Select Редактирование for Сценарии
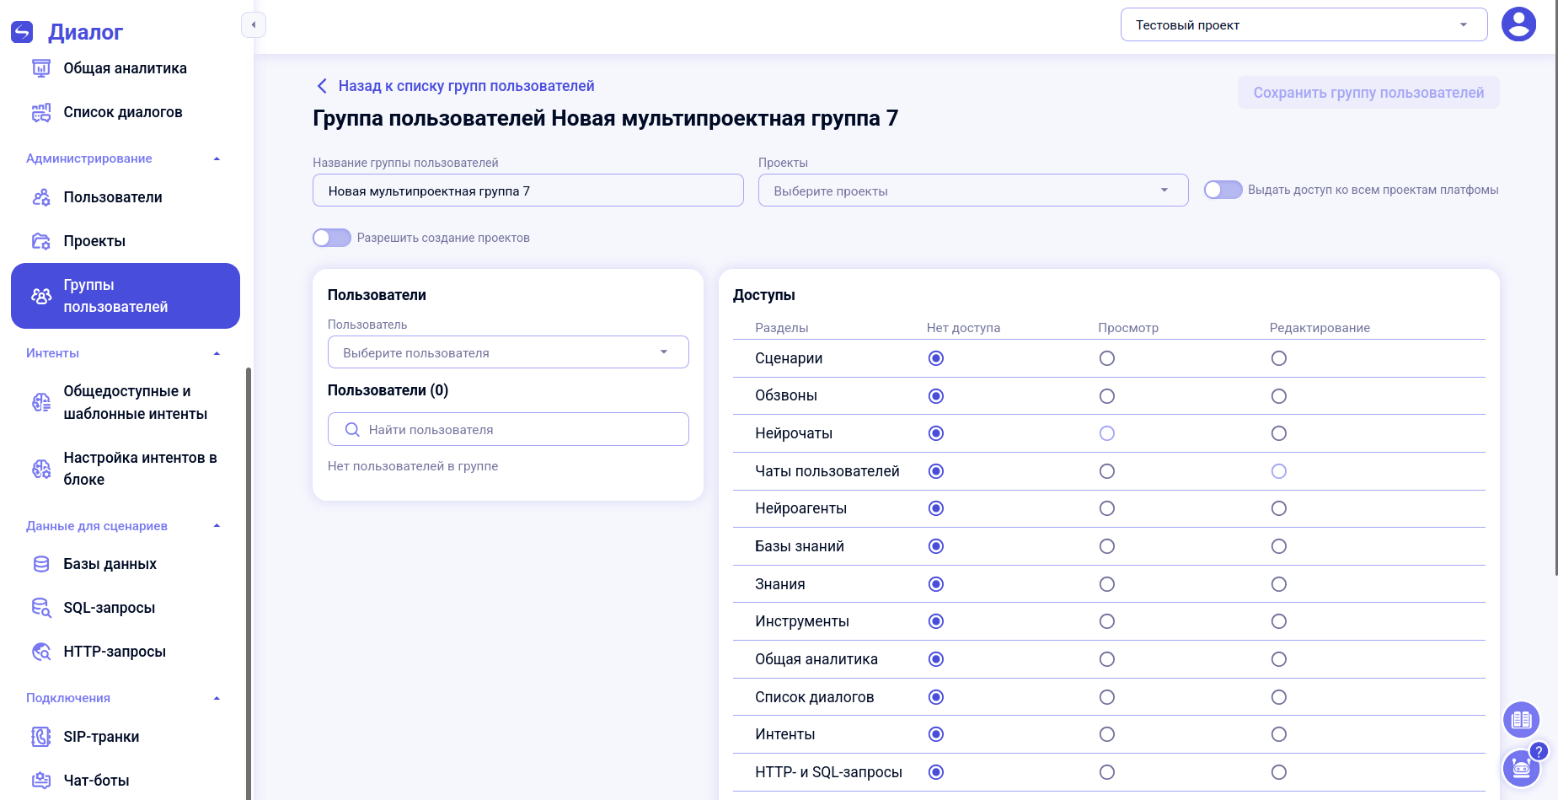Screen dimensions: 1558x800 (1279, 358)
